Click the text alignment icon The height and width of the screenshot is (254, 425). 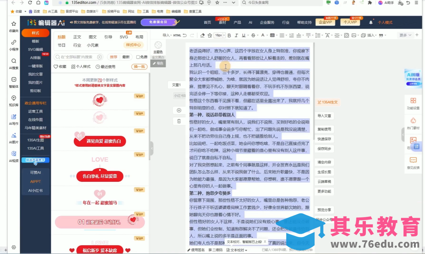(x=281, y=35)
